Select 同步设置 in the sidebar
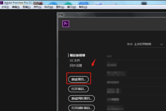This screenshot has width=166, height=111. 76,65
